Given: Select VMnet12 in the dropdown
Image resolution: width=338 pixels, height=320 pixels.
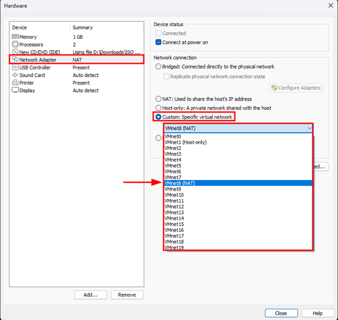Looking at the screenshot, I should point(238,207).
